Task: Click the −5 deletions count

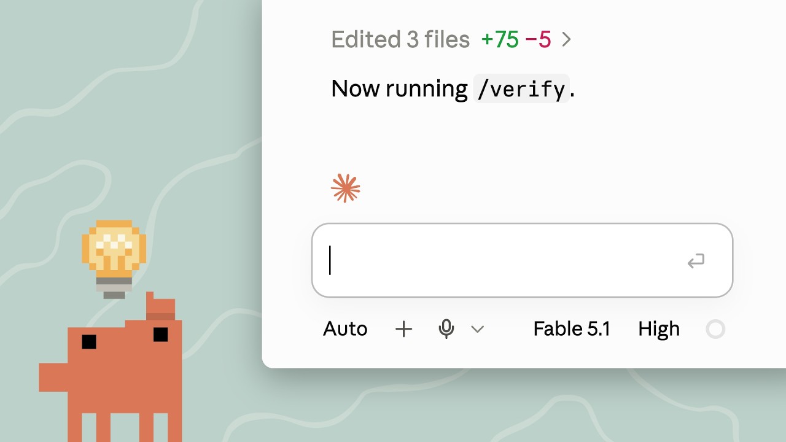Action: click(538, 40)
